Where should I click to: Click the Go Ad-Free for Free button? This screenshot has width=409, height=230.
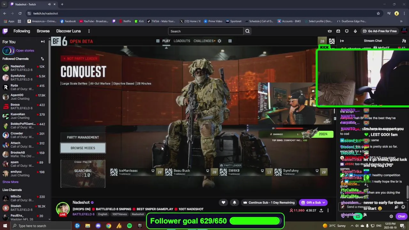[380, 31]
